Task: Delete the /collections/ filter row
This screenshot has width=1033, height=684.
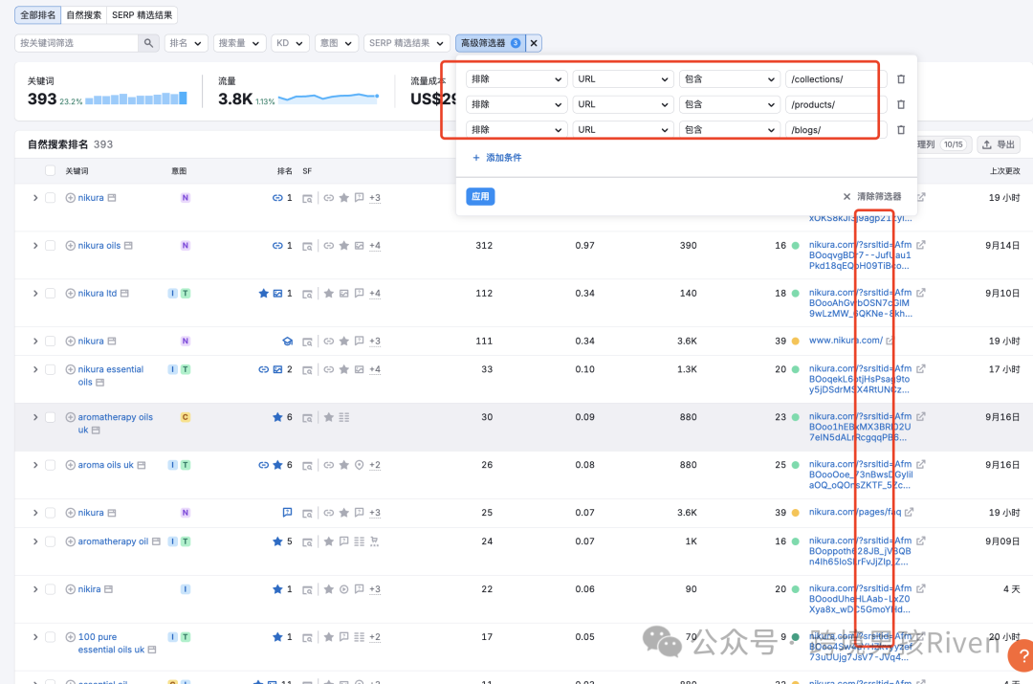Action: point(901,79)
